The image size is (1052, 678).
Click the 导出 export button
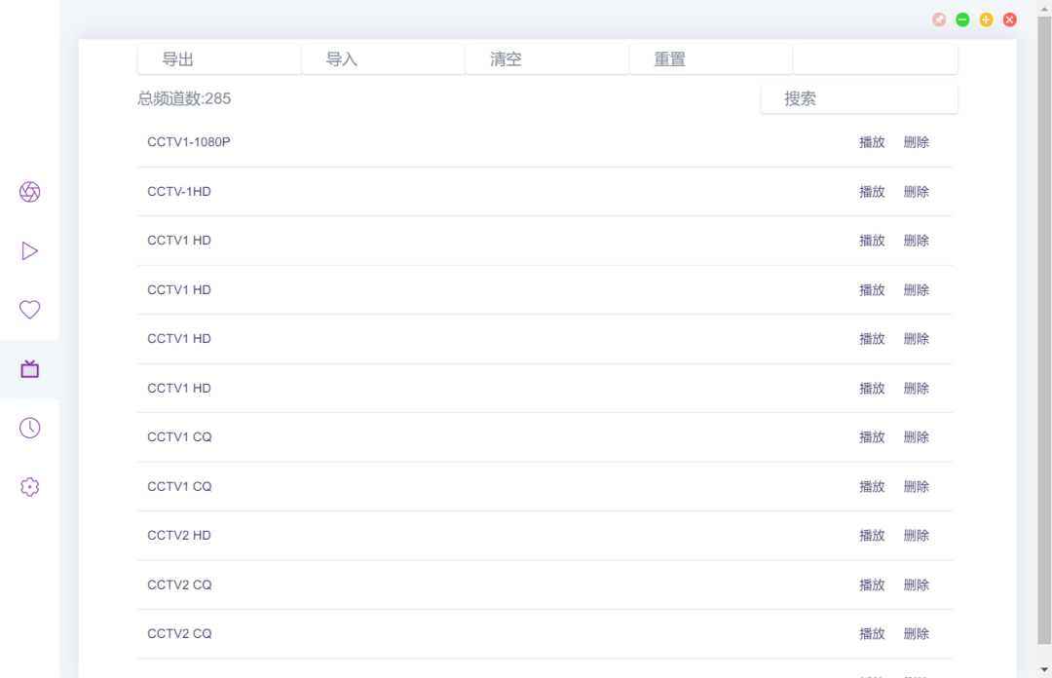click(219, 59)
